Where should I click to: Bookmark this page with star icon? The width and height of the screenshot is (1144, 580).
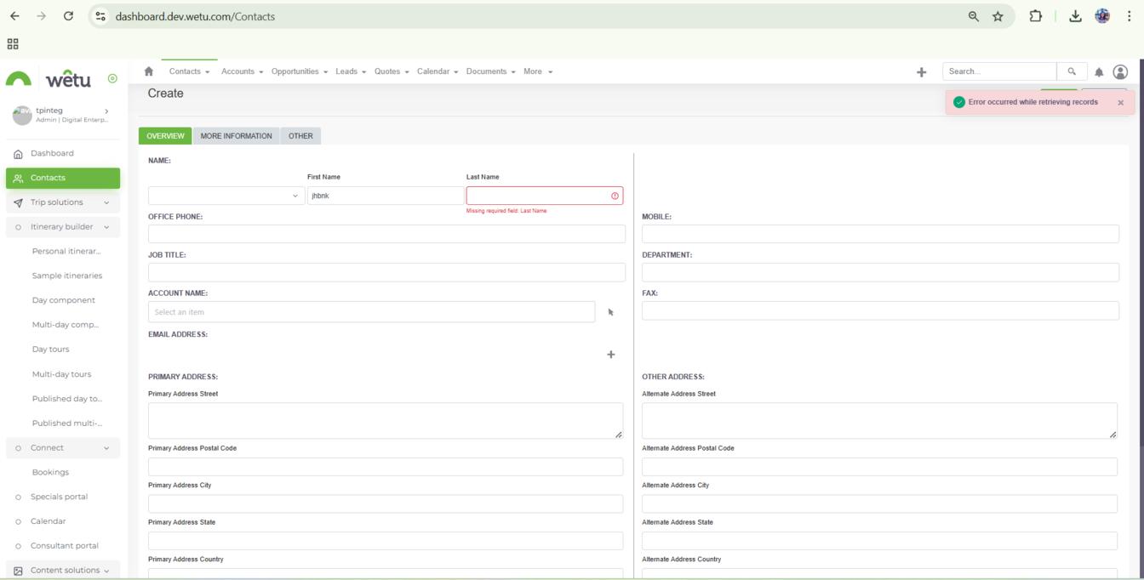click(x=998, y=16)
